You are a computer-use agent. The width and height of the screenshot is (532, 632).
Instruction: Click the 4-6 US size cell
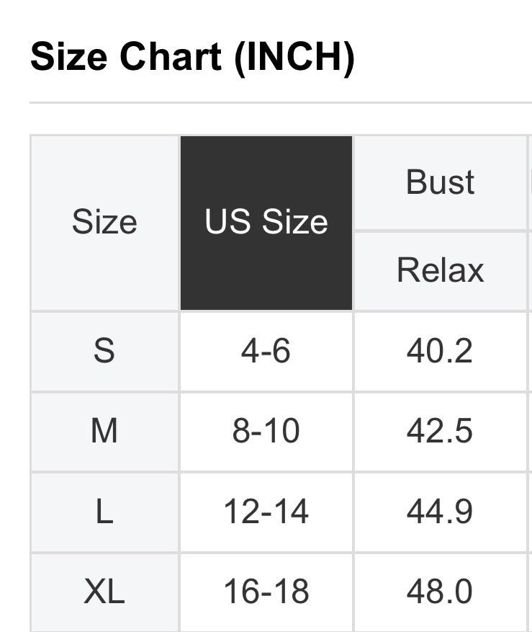[266, 352]
